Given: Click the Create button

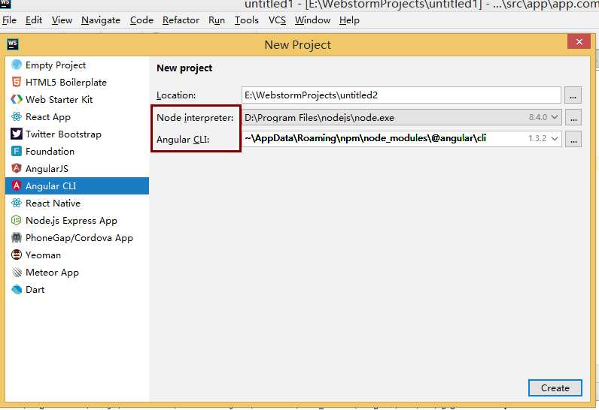Looking at the screenshot, I should point(555,388).
